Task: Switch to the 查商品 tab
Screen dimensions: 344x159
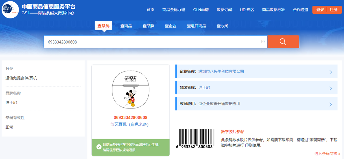Action: [x=126, y=26]
